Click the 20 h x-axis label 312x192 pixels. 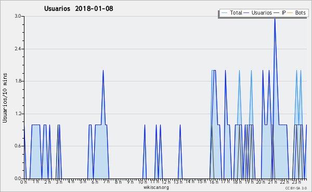pyautogui.click(x=261, y=182)
